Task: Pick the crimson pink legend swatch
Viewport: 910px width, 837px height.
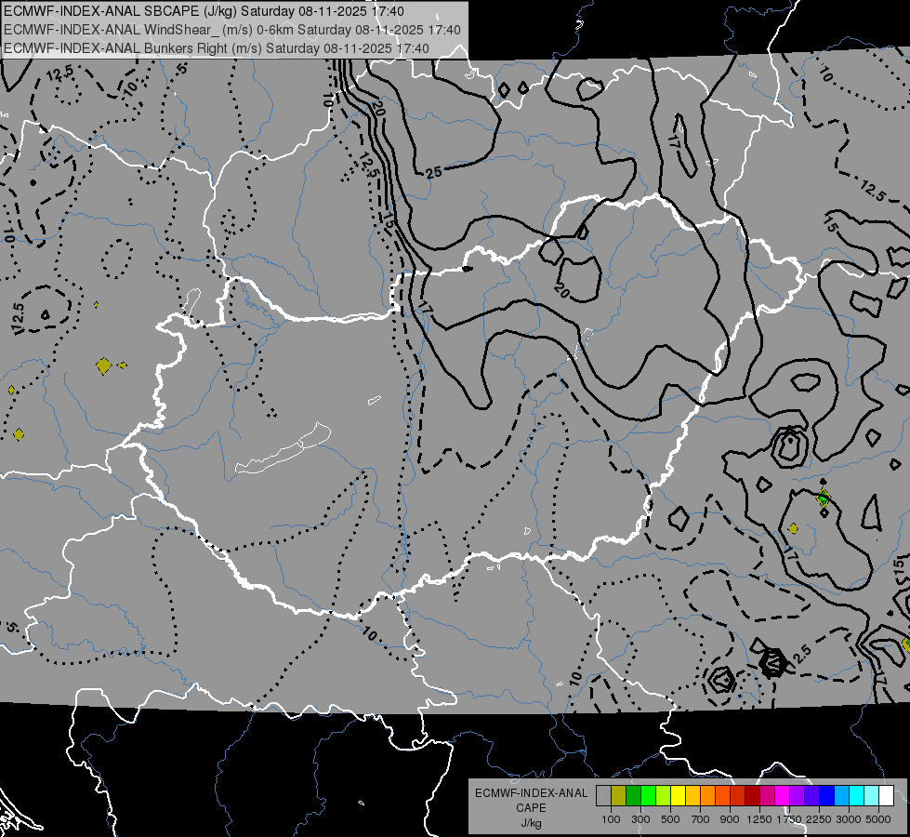Action: pyautogui.click(x=767, y=795)
